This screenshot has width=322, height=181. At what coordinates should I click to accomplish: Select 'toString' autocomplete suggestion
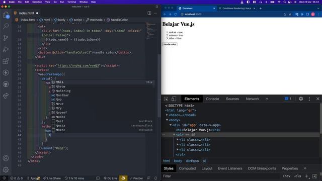[x=102, y=90]
